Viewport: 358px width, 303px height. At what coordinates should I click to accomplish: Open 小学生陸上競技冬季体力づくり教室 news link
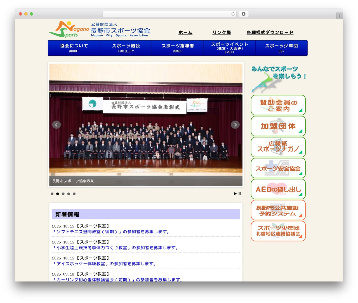tap(116, 248)
